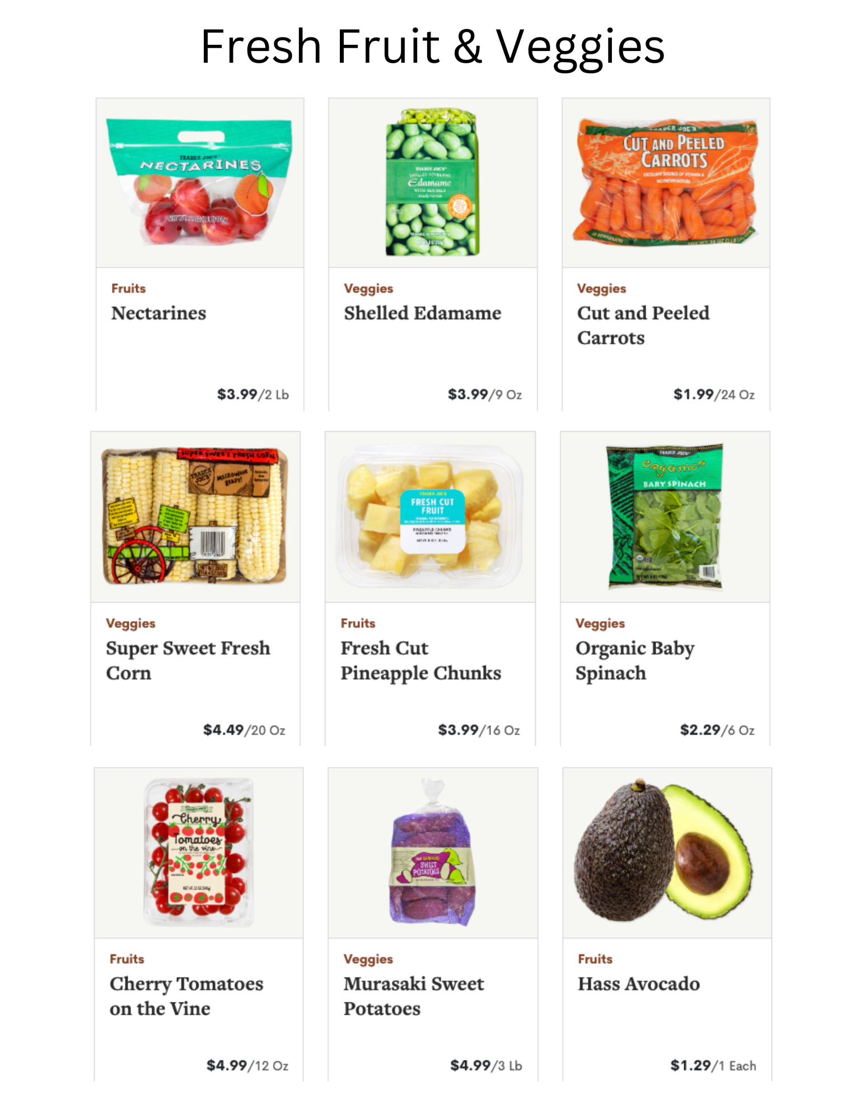Select the Shelled Edamame product photo
865x1120 pixels.
pos(433,183)
